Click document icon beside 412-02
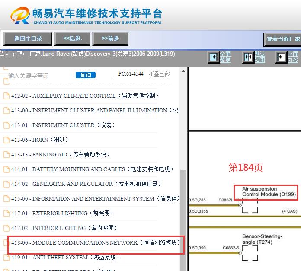This screenshot has width=301, height=271. click(x=6, y=96)
